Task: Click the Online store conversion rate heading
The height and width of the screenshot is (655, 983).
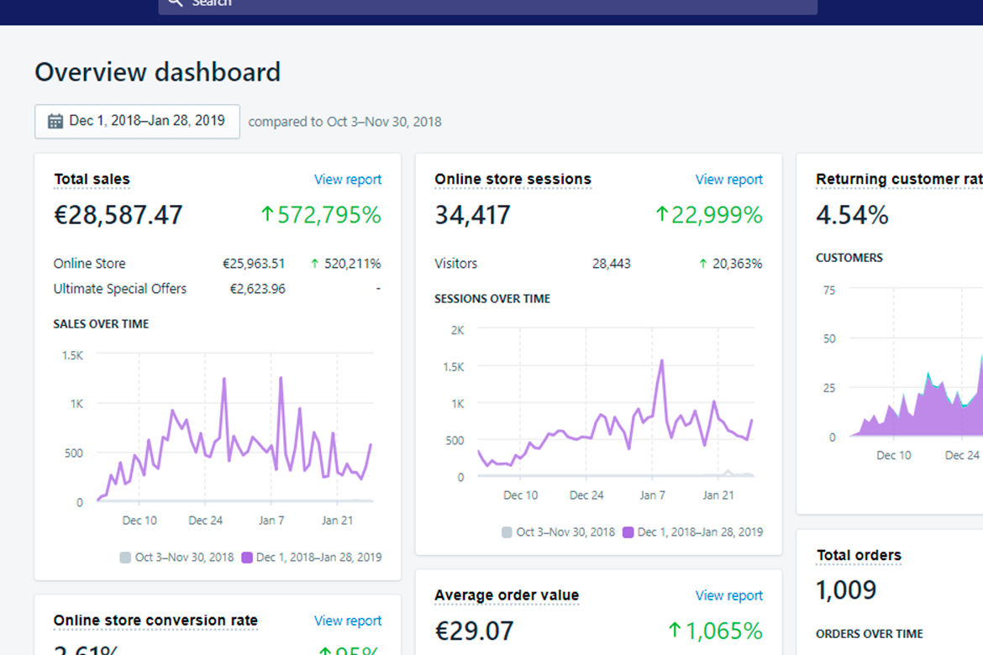Action: tap(155, 621)
